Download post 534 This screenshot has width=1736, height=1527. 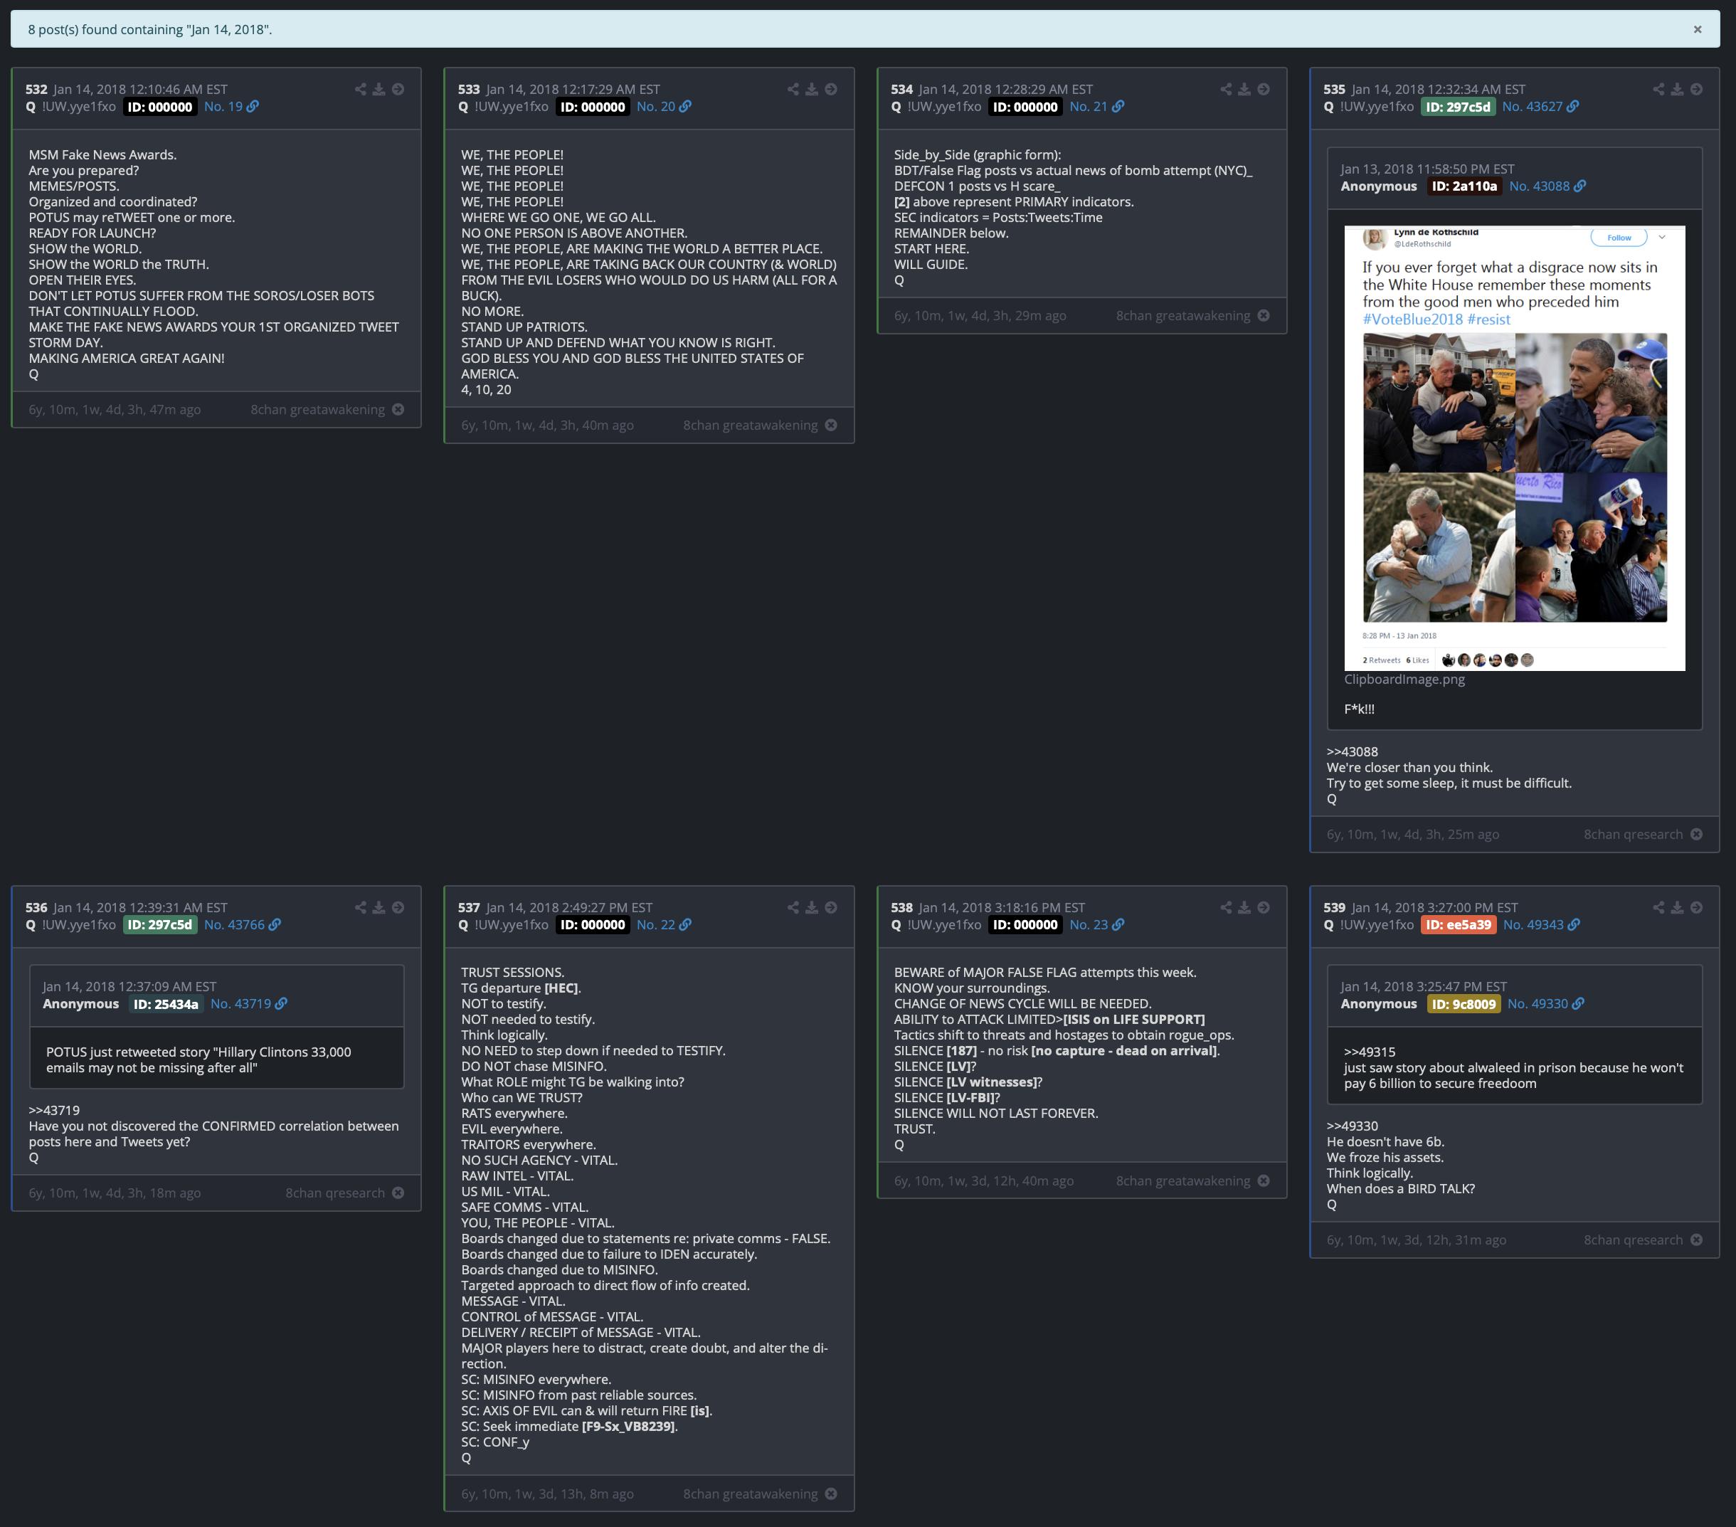pyautogui.click(x=1244, y=89)
